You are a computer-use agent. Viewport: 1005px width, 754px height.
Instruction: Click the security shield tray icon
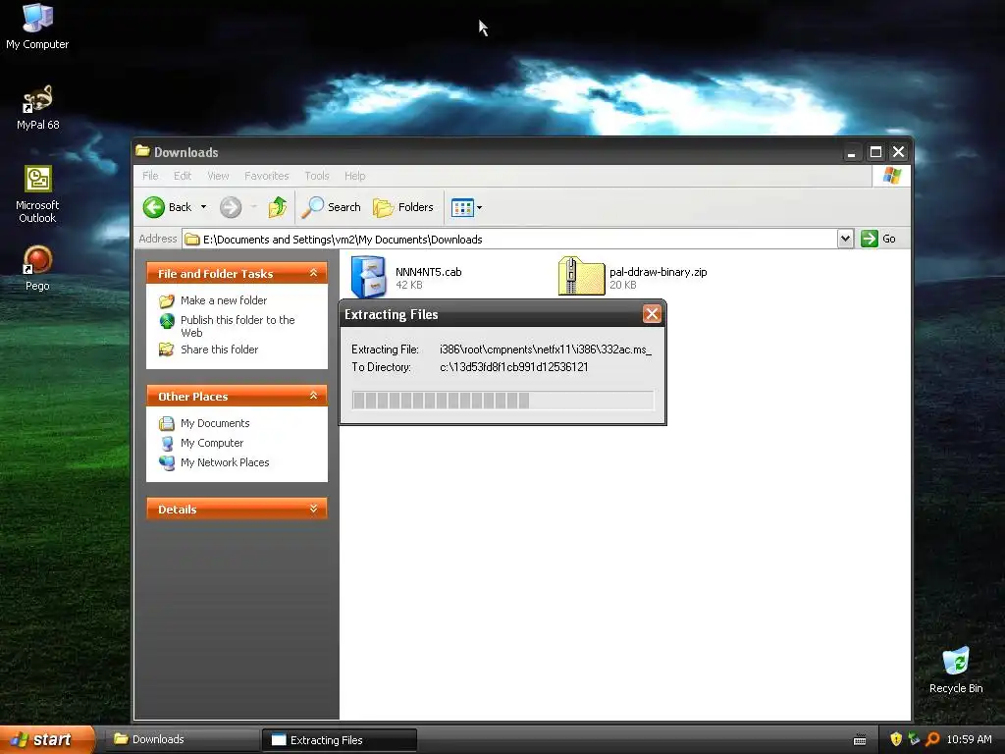(x=896, y=739)
